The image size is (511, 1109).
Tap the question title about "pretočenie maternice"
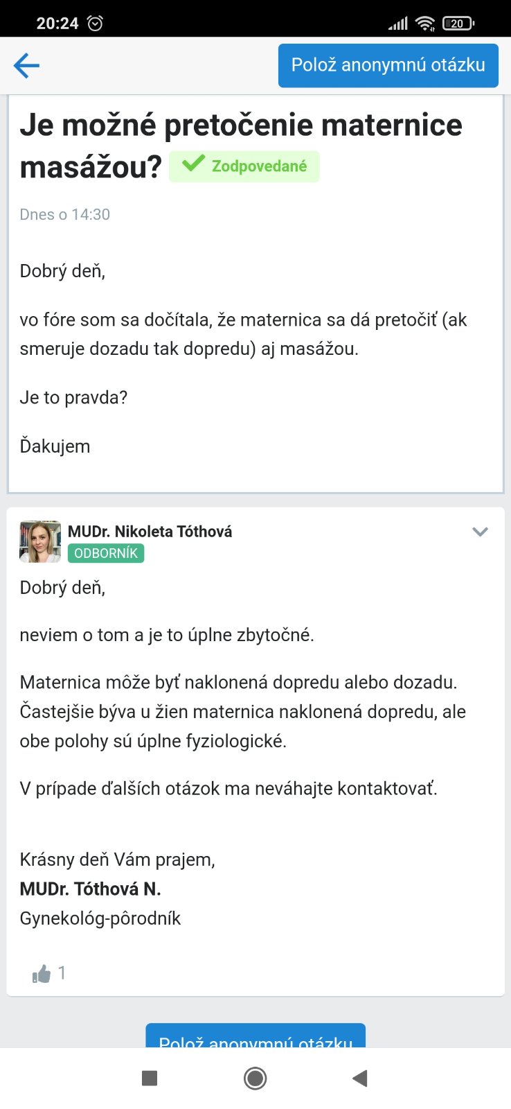point(240,126)
